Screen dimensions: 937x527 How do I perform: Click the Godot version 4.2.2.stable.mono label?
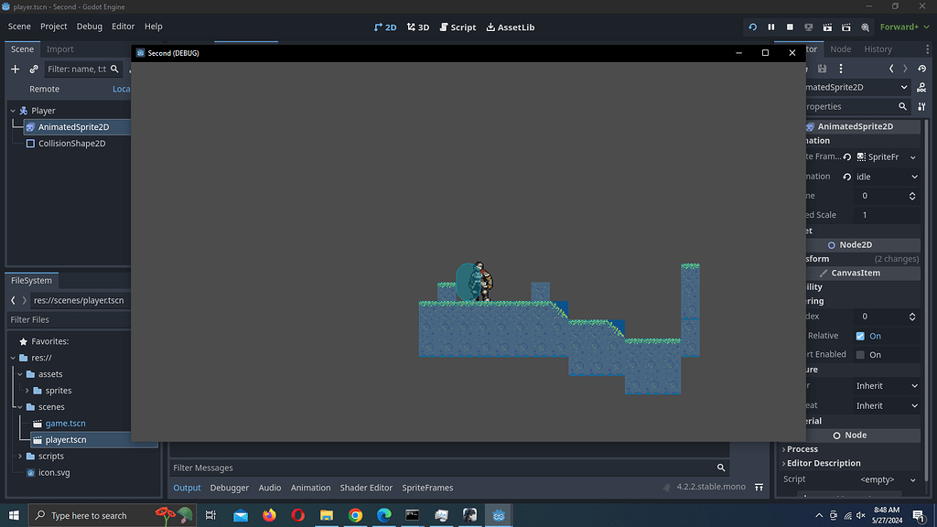pos(710,487)
